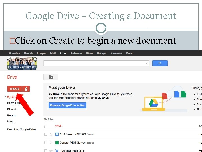Screen dimensions: 202x152
Task: Click inside the Drive search field
Action: pyautogui.click(x=94, y=63)
